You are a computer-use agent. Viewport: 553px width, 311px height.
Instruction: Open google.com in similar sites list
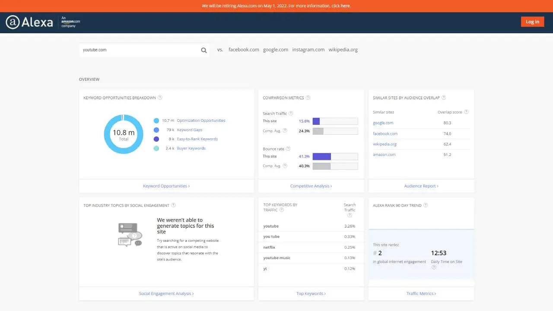point(383,123)
